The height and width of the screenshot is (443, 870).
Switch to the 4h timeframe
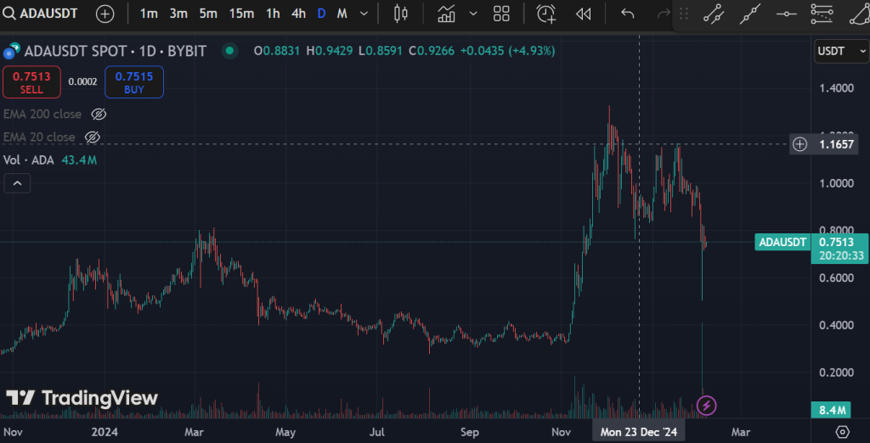[x=298, y=14]
